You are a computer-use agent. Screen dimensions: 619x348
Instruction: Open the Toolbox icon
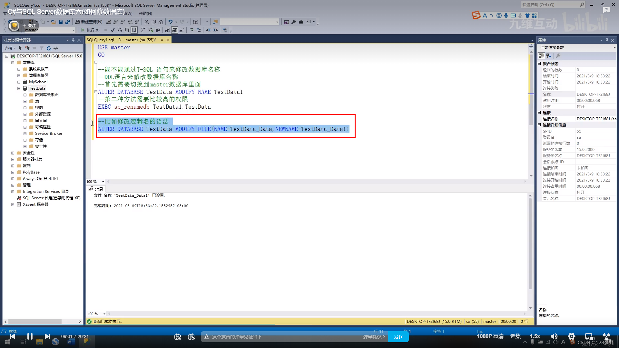[301, 22]
